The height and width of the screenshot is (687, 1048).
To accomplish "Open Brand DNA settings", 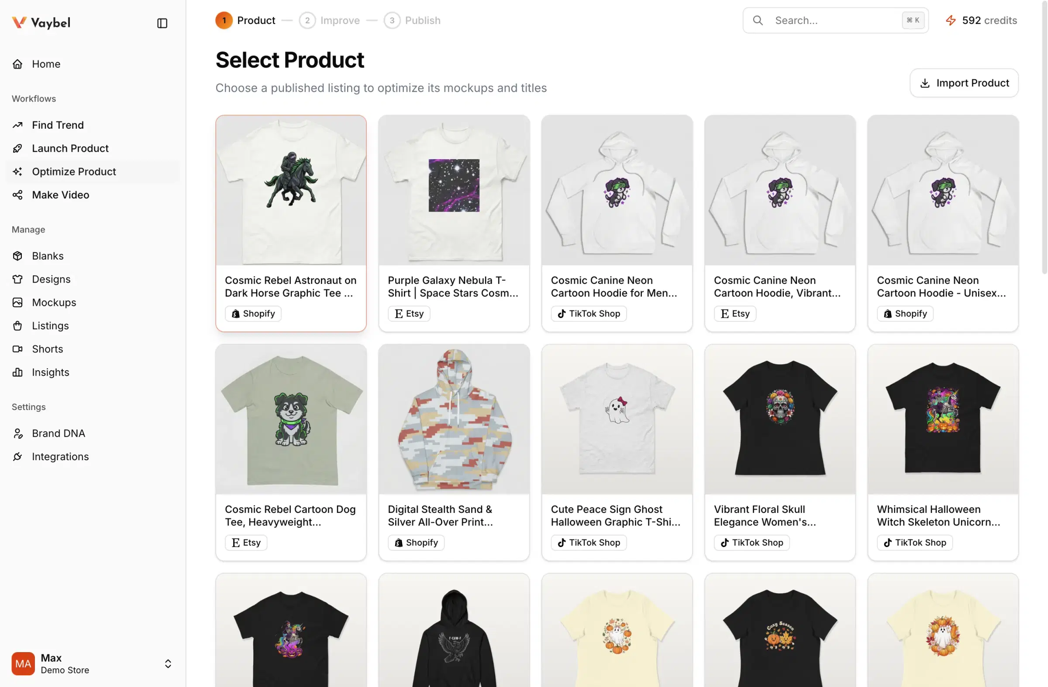I will (59, 433).
